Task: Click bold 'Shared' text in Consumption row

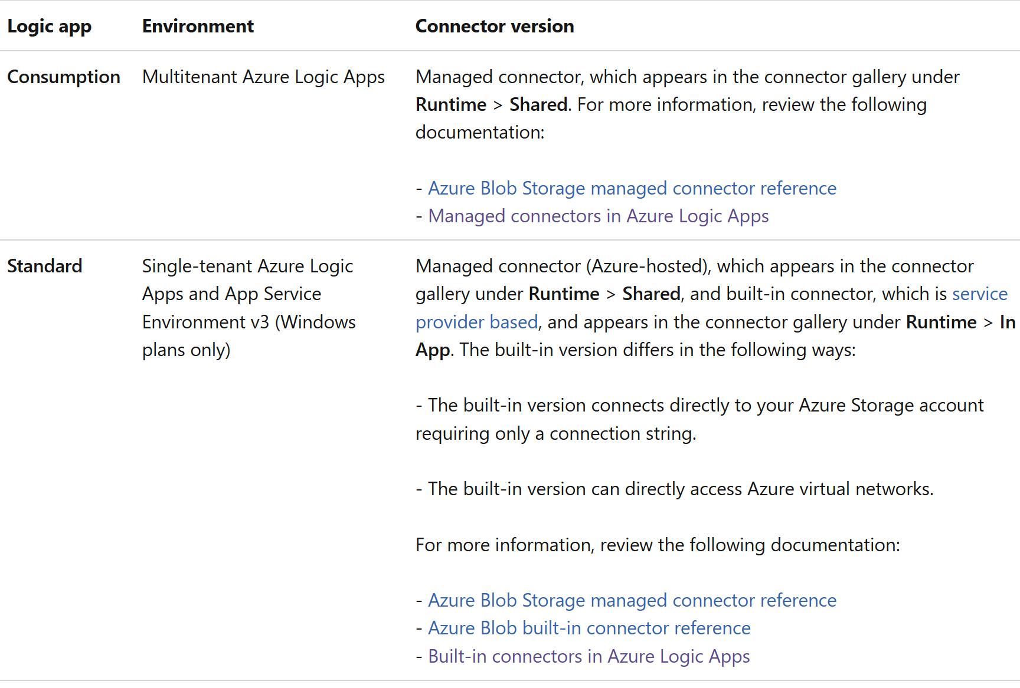Action: (538, 104)
